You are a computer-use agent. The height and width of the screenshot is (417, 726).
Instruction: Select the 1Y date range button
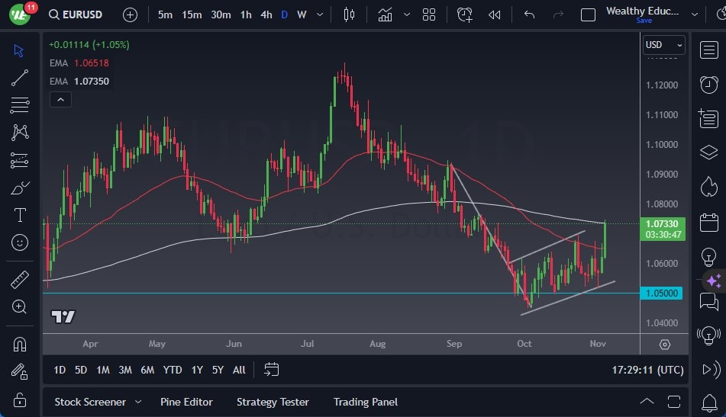(x=197, y=370)
